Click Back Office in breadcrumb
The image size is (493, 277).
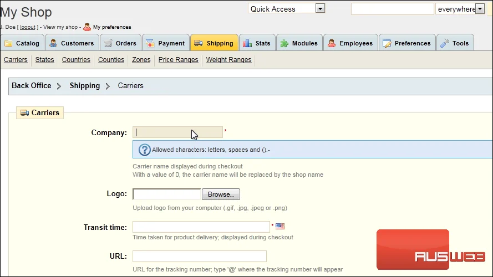coord(32,85)
